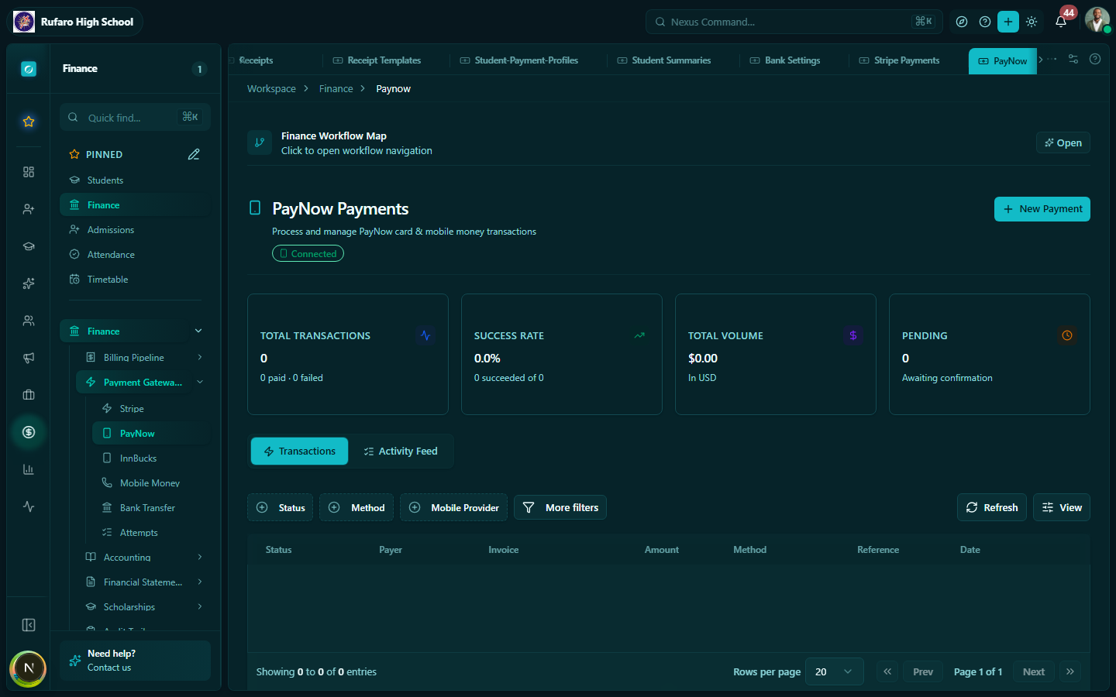The height and width of the screenshot is (697, 1116).
Task: Open the briefcase icon in left rail
Action: 29,395
